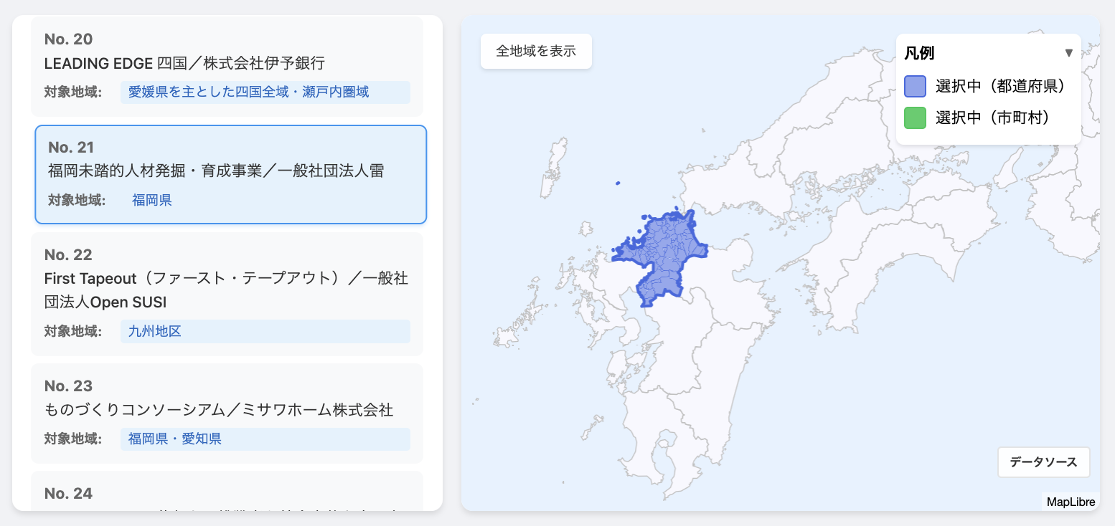Select the No. 20 LEADING EDGE 四国 card
Image resolution: width=1115 pixels, height=526 pixels.
pos(227,67)
